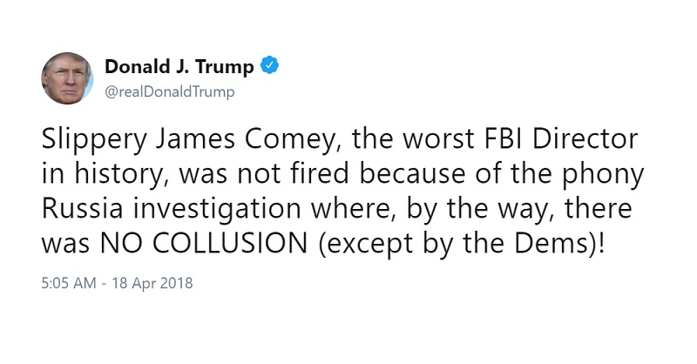
Task: Click '(except by the Dems)!' in the tweet
Action: coord(462,244)
